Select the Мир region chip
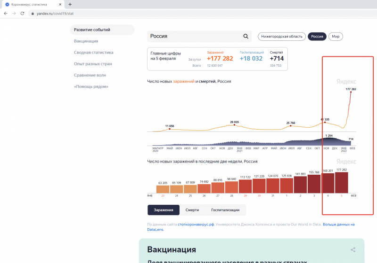377x263 pixels. [336, 37]
